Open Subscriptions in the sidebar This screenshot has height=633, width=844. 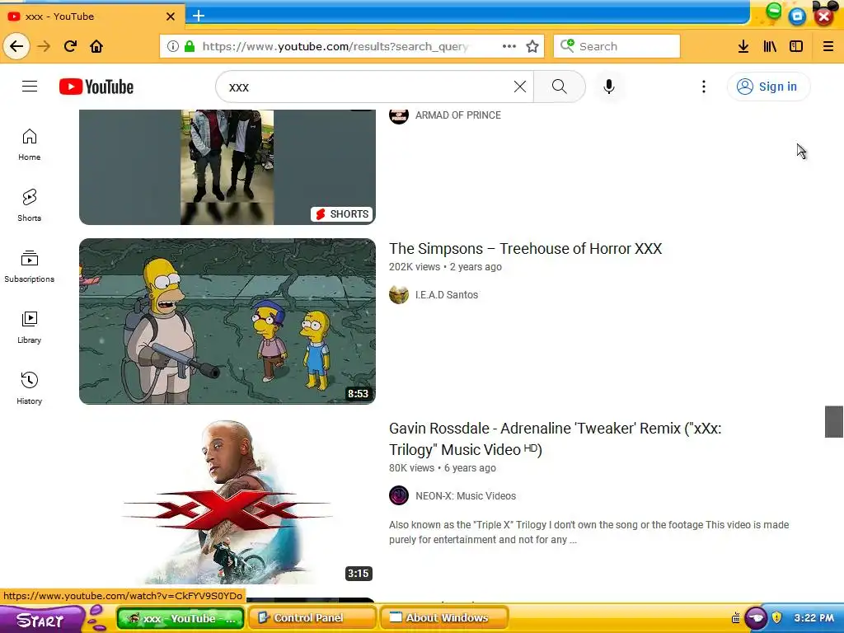(29, 266)
